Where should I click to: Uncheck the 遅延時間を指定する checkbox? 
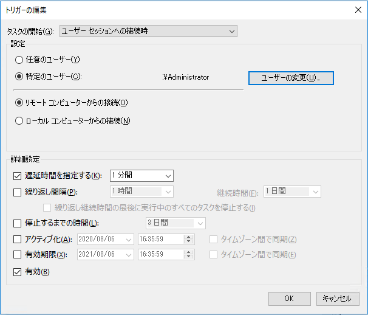pos(17,176)
